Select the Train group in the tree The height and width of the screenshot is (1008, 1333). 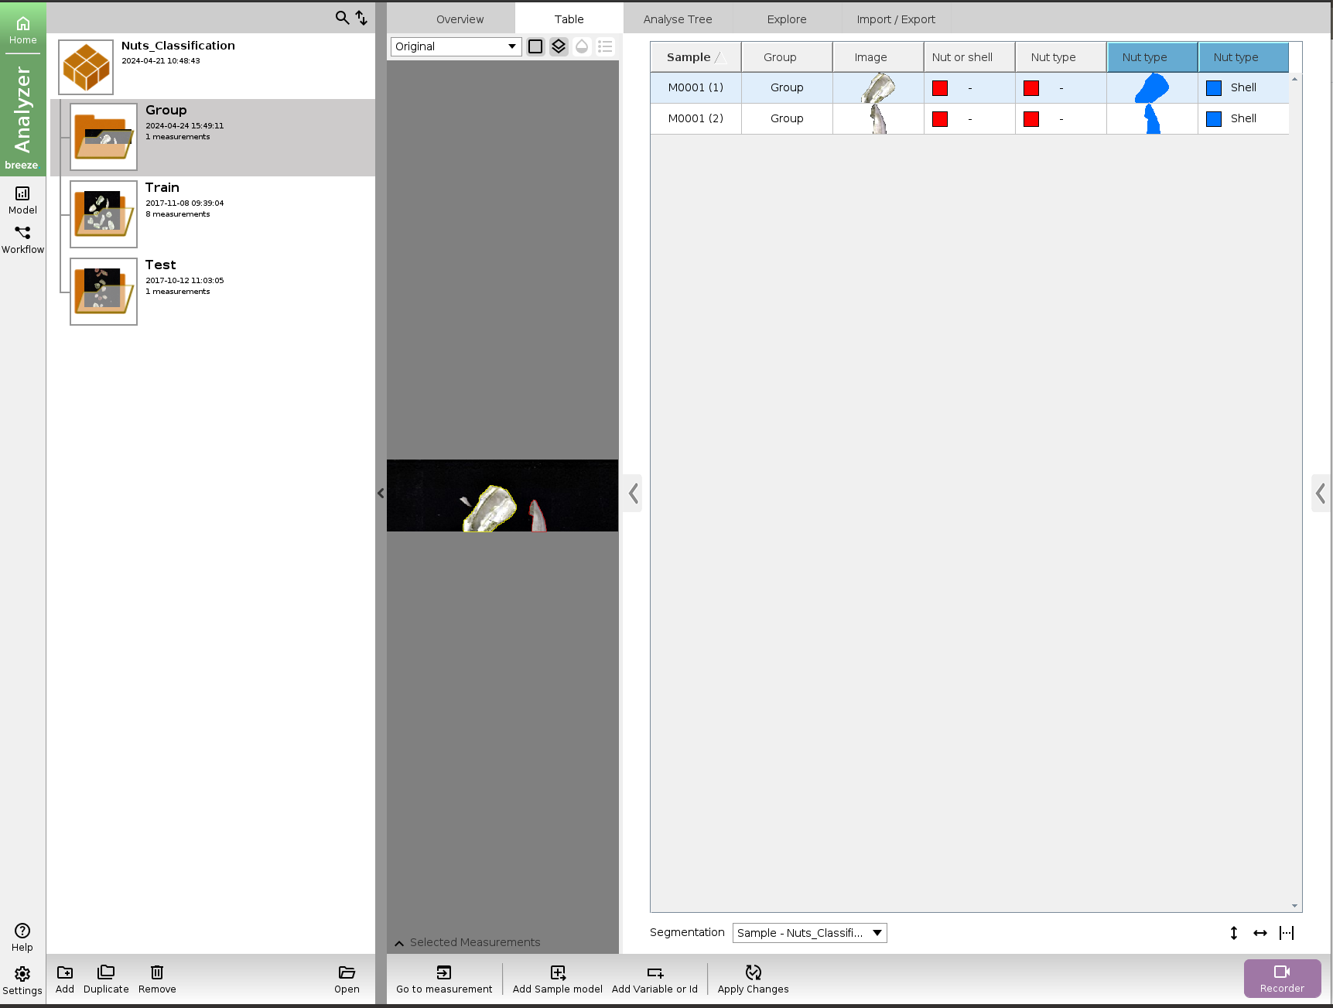click(162, 188)
